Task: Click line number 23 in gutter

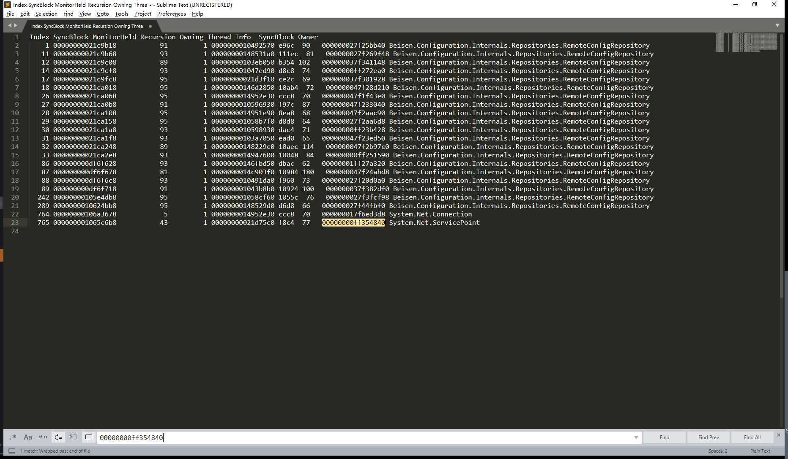Action: click(x=15, y=223)
